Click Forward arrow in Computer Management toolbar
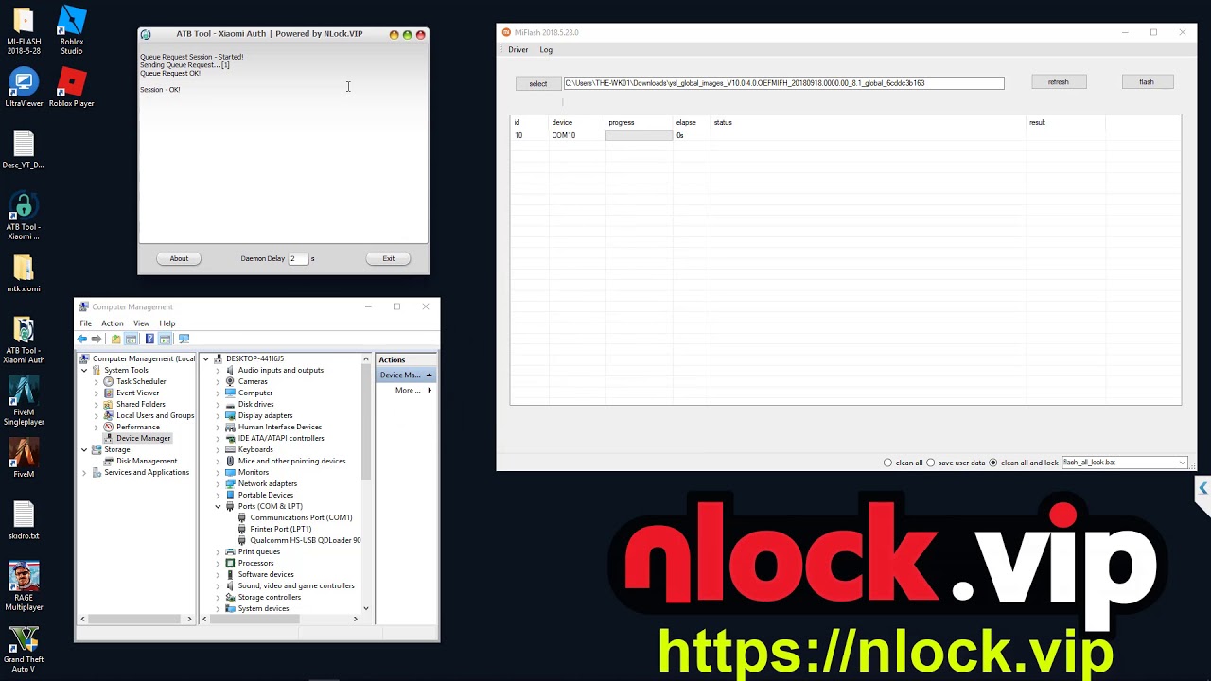Image resolution: width=1211 pixels, height=681 pixels. point(97,339)
